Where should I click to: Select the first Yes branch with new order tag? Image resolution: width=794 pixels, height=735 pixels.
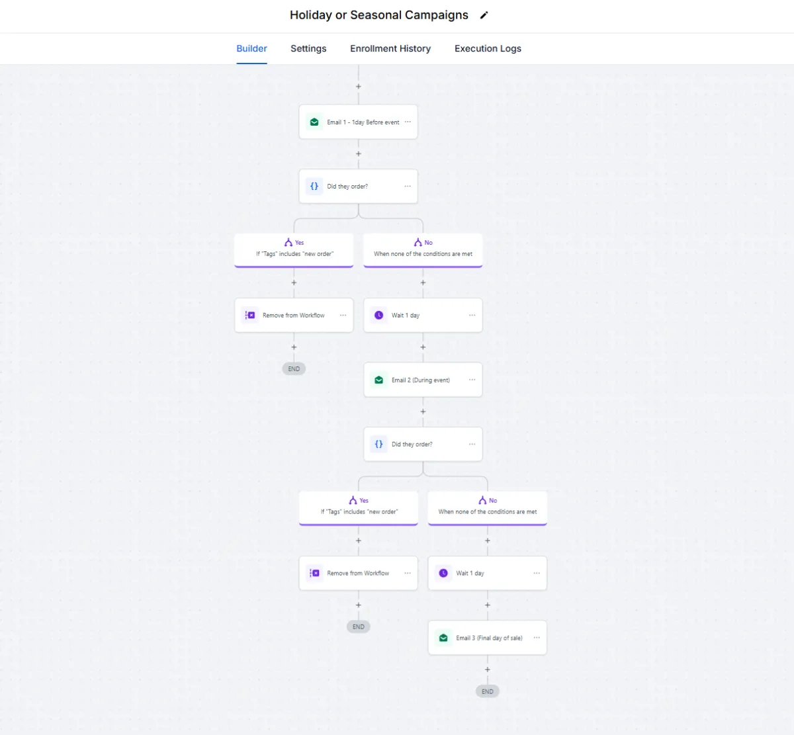294,250
